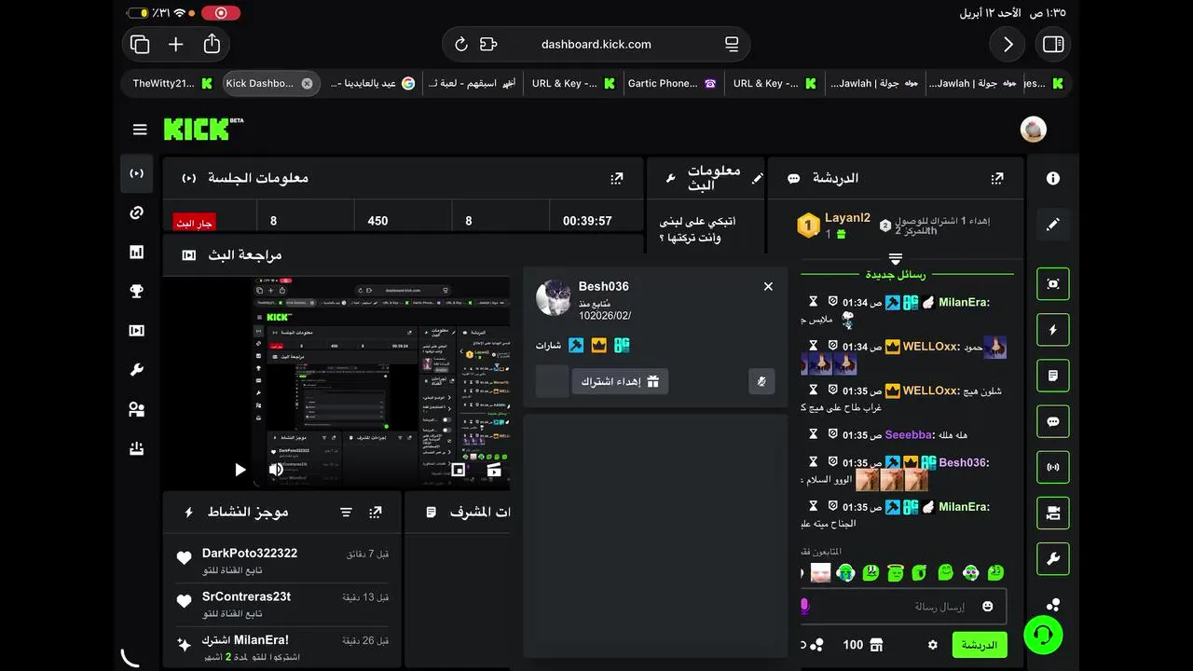Click the rightmost control icon on stream preview

click(494, 470)
